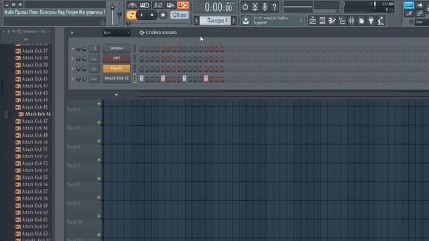Image resolution: width=429 pixels, height=241 pixels.
Task: Click the desk lamp icon in the toolbar
Action: (x=381, y=21)
